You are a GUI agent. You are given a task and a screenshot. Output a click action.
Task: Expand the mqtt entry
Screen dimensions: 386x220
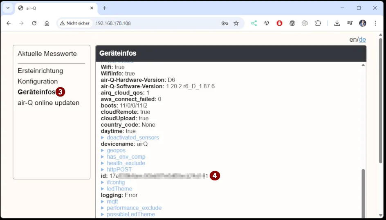pyautogui.click(x=112, y=202)
